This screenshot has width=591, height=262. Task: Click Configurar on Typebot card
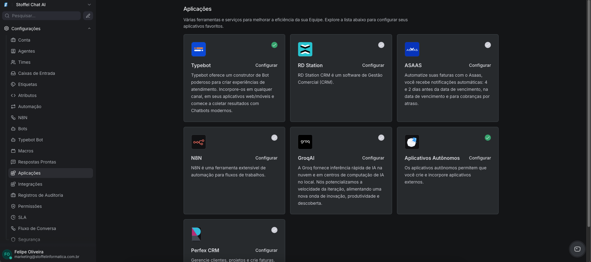coord(266,65)
